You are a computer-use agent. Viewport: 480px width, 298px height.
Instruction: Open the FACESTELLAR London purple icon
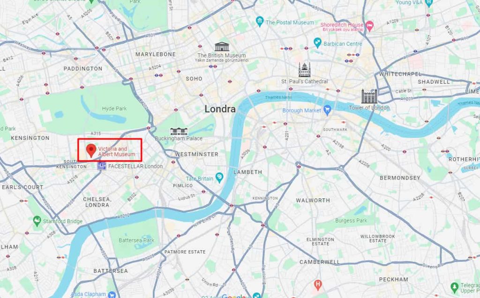coord(101,166)
